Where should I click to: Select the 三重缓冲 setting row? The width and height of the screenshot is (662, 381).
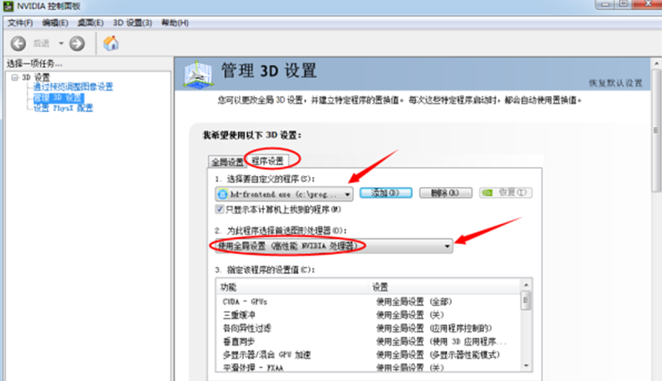click(x=368, y=314)
